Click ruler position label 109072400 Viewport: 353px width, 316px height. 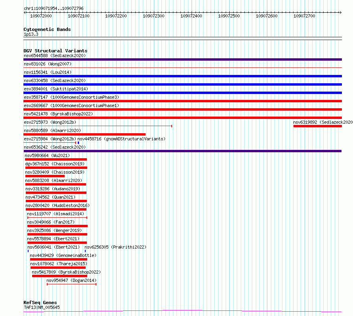(191, 16)
